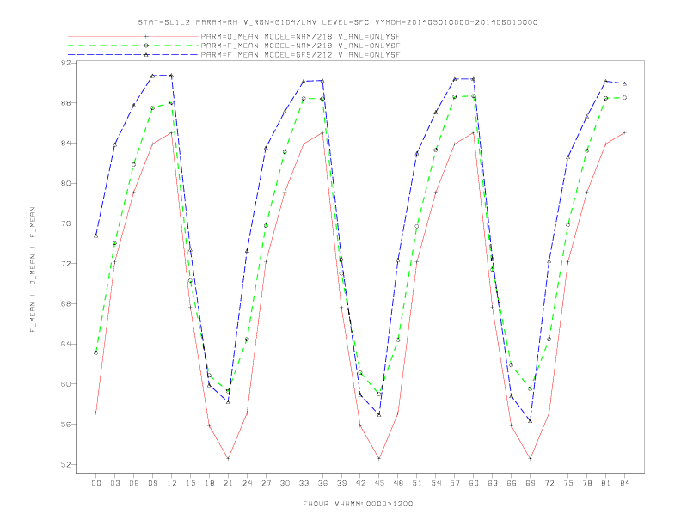Click the x-axis tick label 72
Image resolution: width=681 pixels, height=526 pixels.
click(549, 483)
